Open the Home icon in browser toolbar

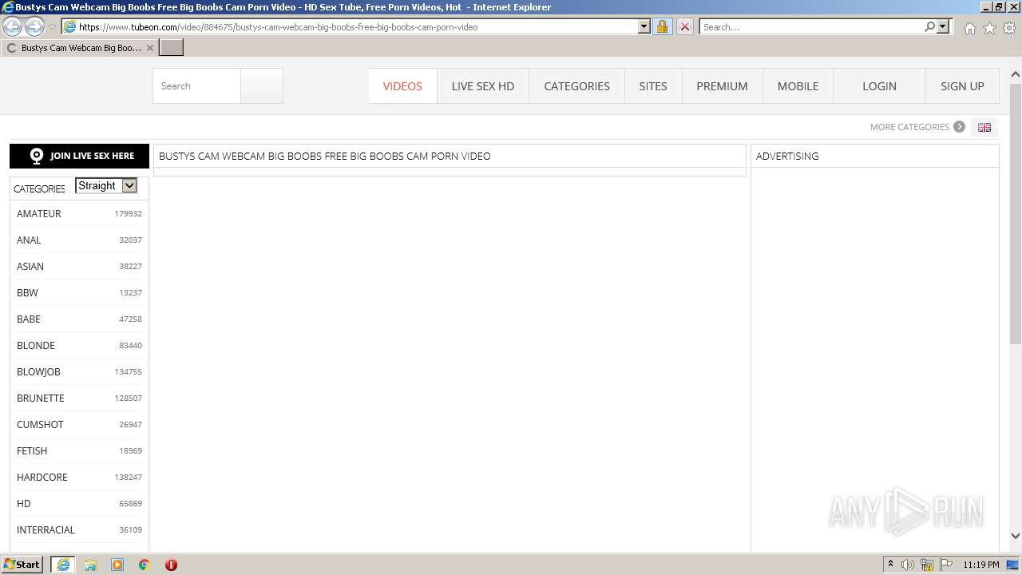click(x=969, y=28)
